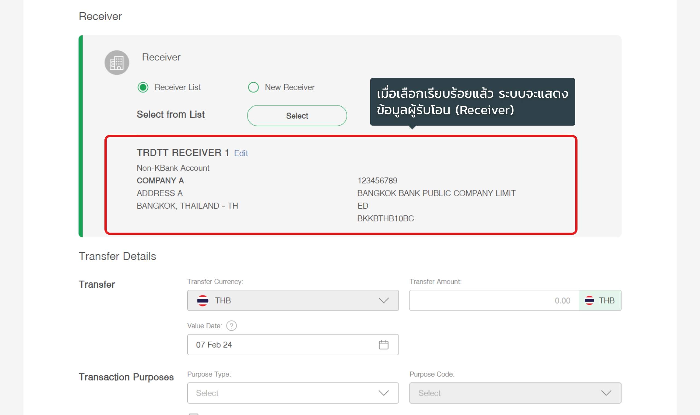Screen dimensions: 700x415
Task: Choose the New Receiver radio option
Action: click(253, 87)
